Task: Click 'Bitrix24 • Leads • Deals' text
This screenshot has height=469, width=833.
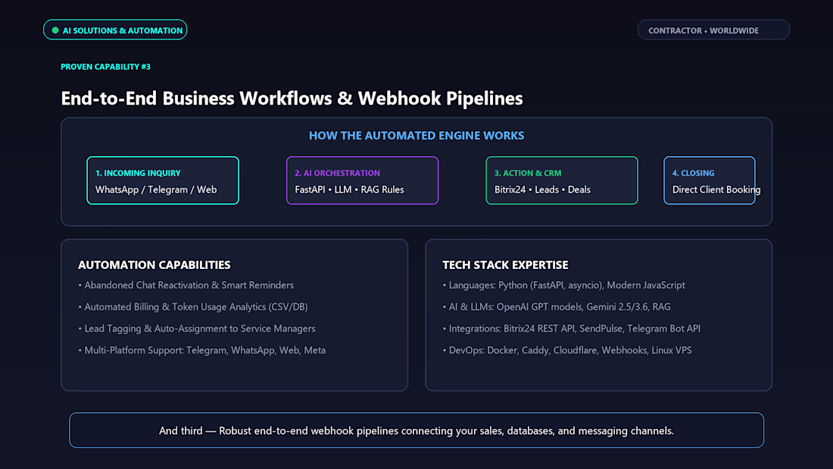Action: [x=542, y=190]
